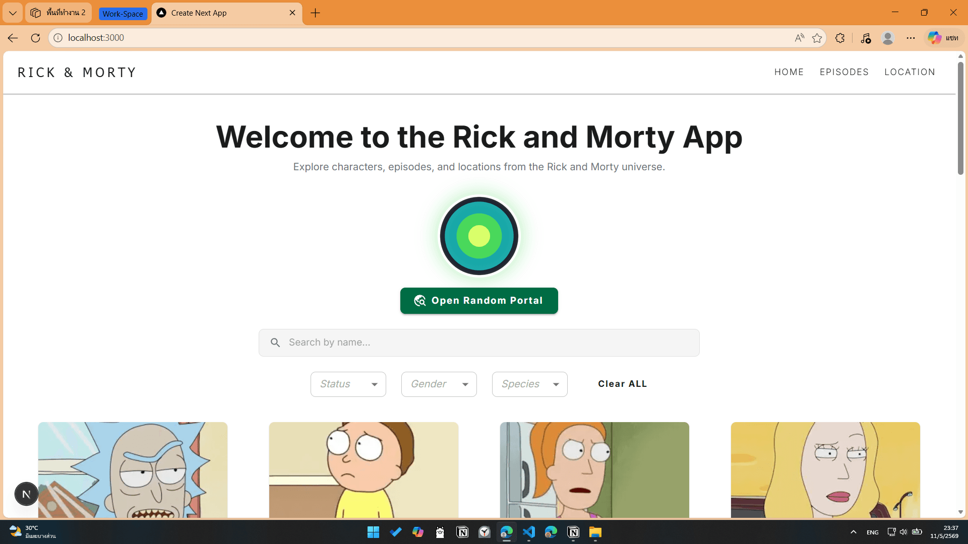Image resolution: width=968 pixels, height=544 pixels.
Task: Open the Morty character card image
Action: [x=364, y=470]
